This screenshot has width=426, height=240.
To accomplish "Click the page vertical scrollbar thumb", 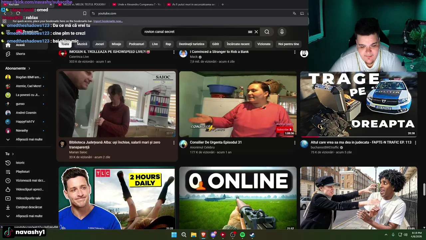I will point(424,190).
